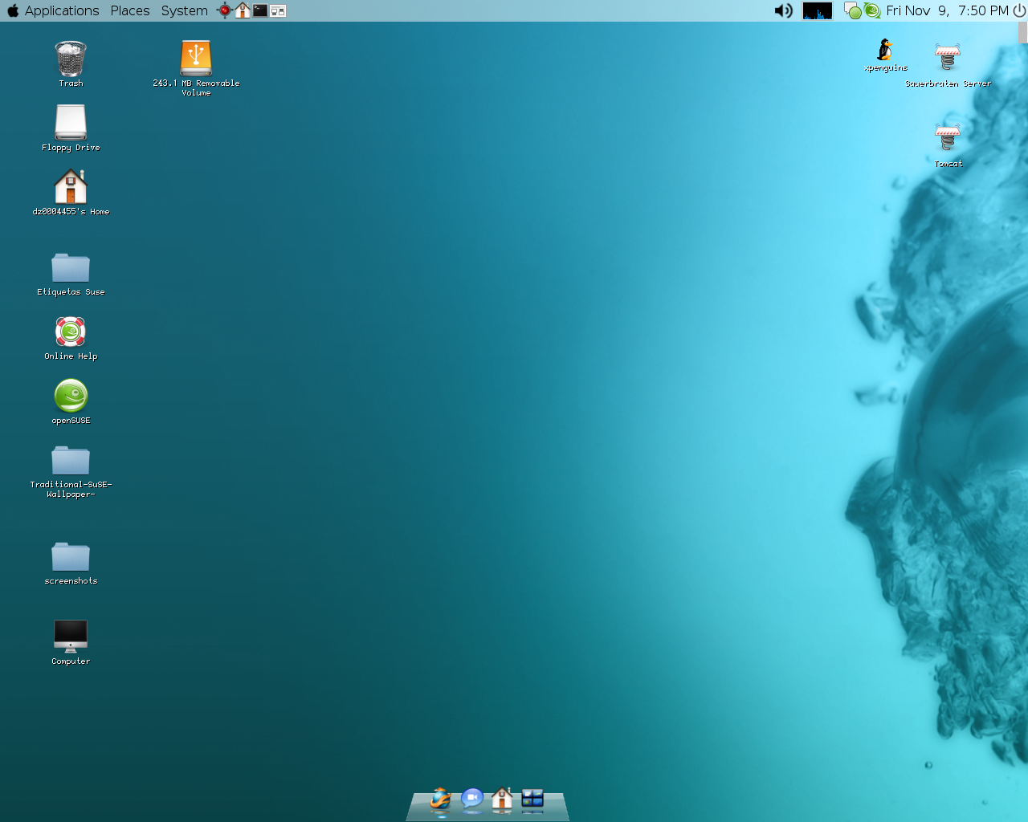The height and width of the screenshot is (822, 1028).
Task: Click the Apple logo in top panel
Action: [x=12, y=10]
